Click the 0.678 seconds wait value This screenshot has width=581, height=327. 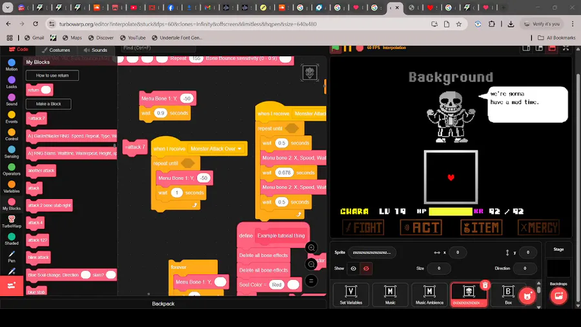pyautogui.click(x=284, y=173)
